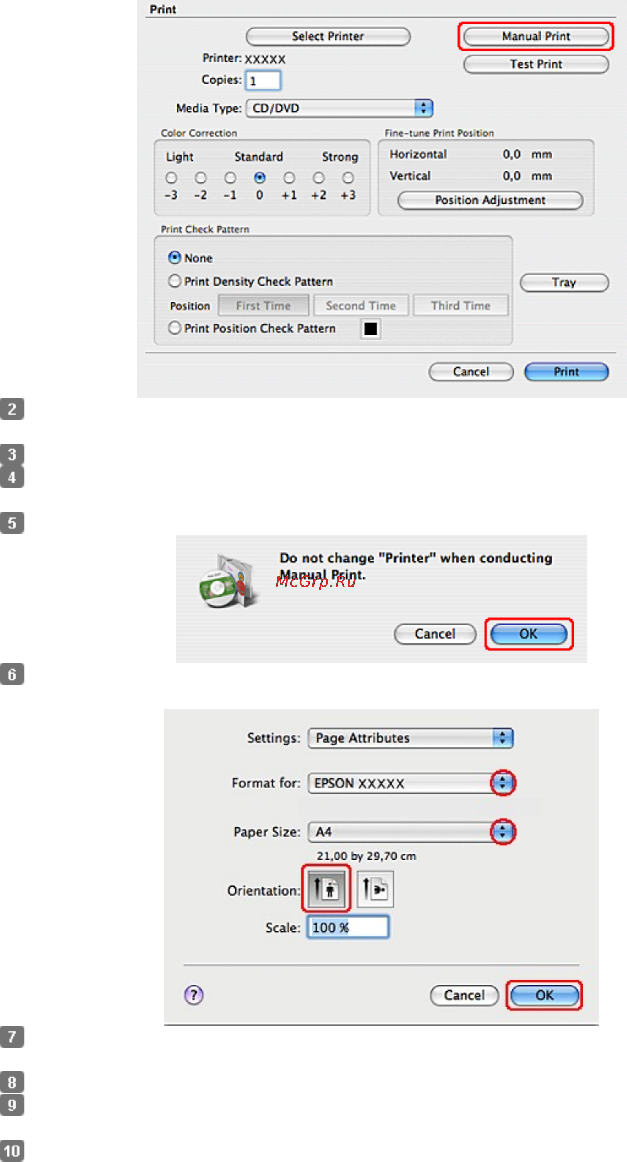Open help with question mark icon
The height and width of the screenshot is (1162, 627).
click(x=194, y=994)
